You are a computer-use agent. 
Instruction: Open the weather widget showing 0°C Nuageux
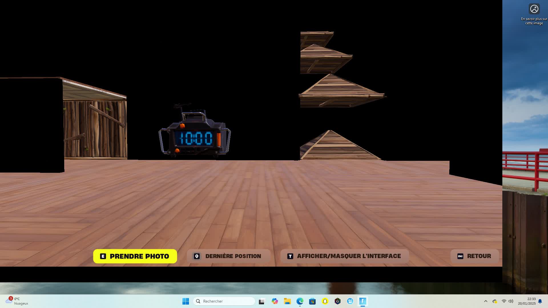click(x=17, y=301)
